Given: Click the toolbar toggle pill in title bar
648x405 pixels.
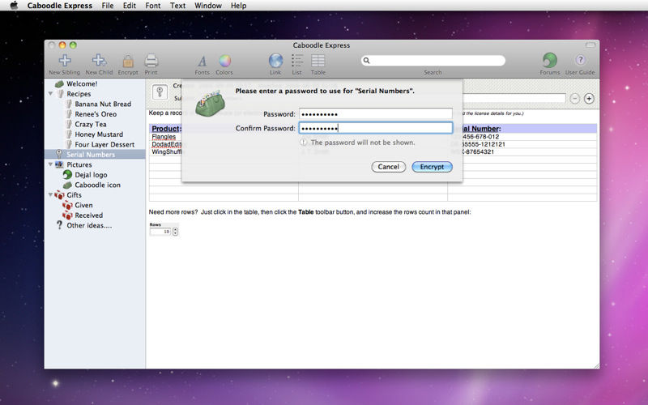Looking at the screenshot, I should [x=590, y=45].
